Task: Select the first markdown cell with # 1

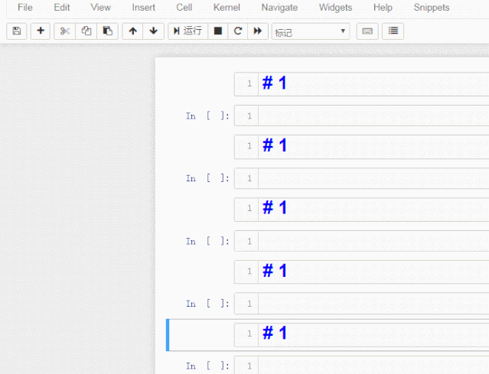Action: coord(362,84)
